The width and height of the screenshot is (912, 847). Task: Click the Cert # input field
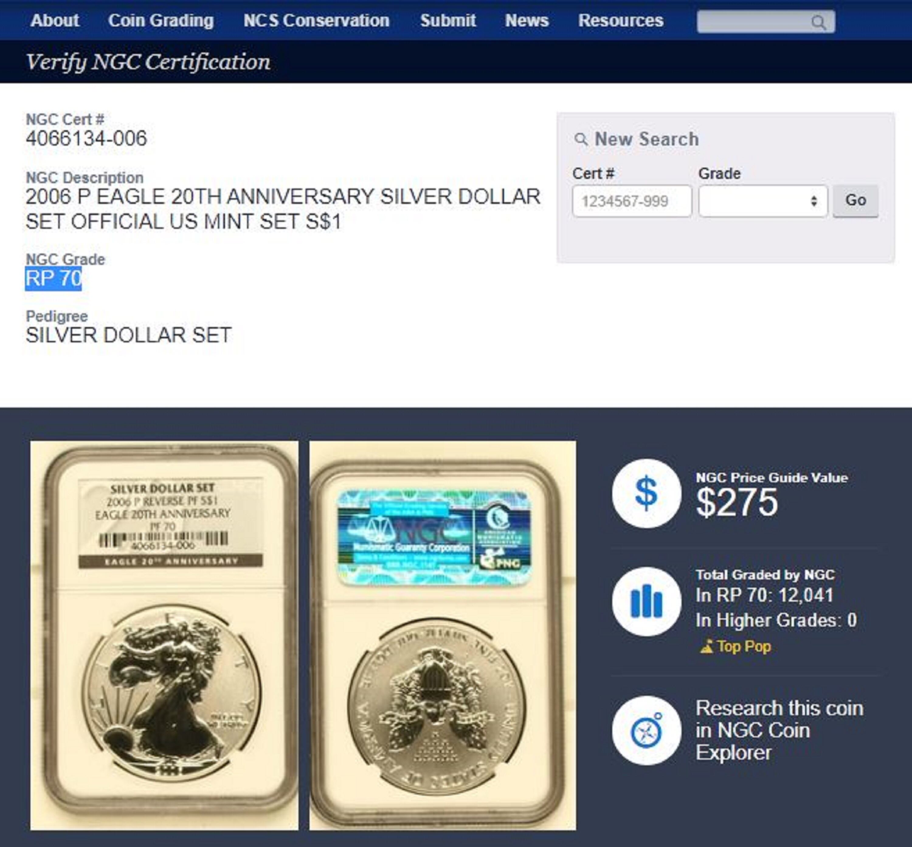[632, 201]
